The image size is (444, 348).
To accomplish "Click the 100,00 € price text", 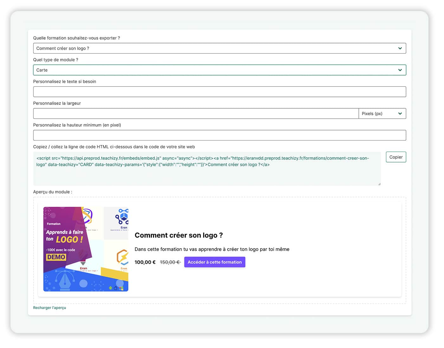I will pos(145,262).
